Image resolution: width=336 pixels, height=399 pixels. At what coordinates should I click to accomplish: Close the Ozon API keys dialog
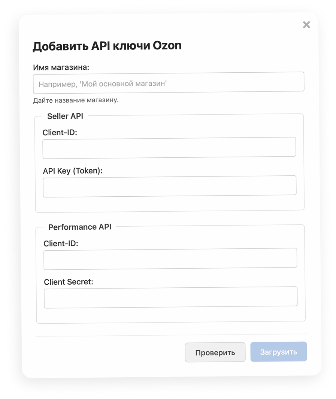[306, 25]
